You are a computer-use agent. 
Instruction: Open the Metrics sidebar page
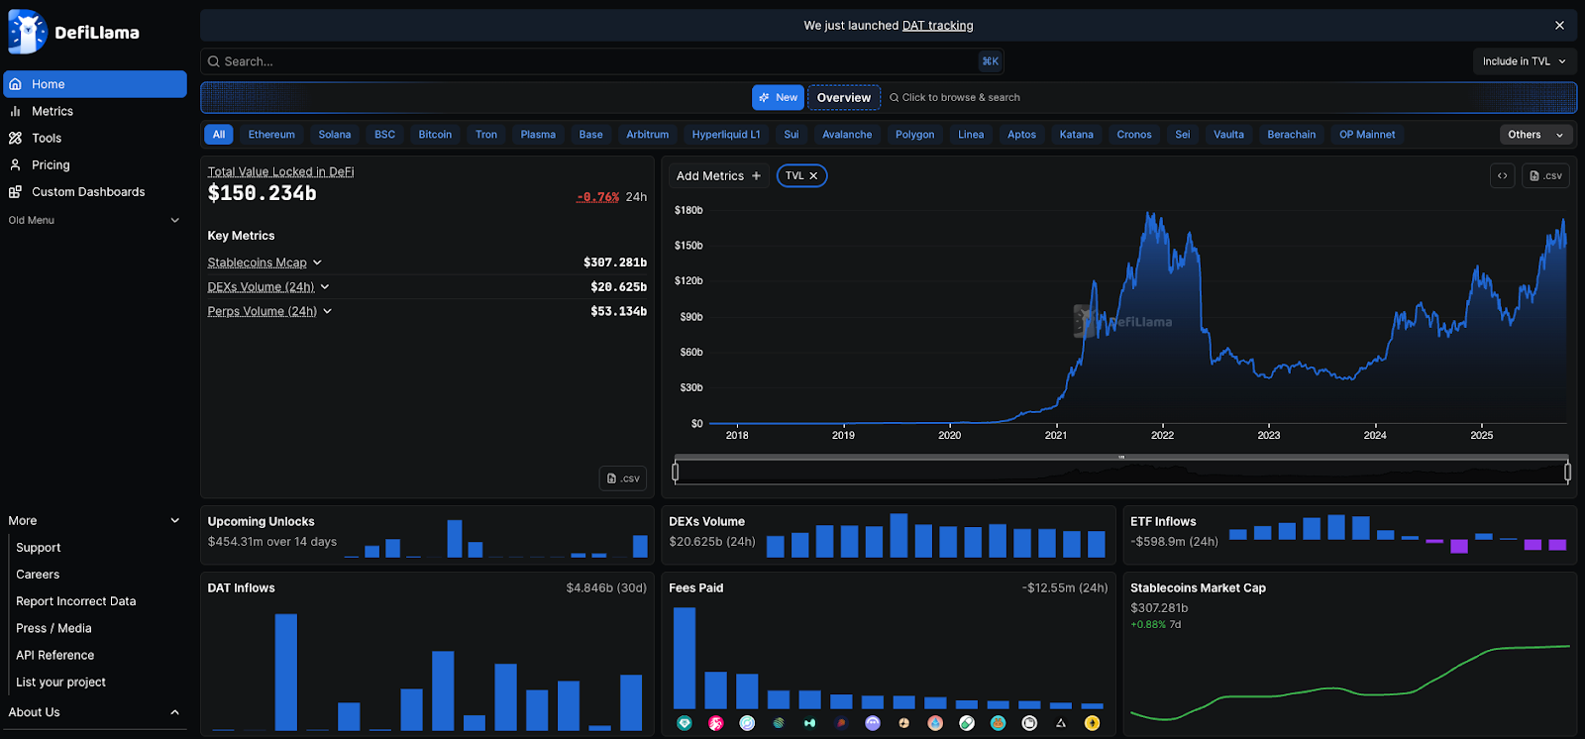click(52, 111)
